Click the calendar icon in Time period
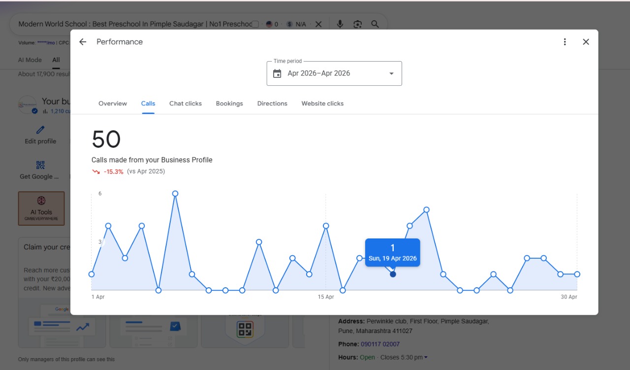The width and height of the screenshot is (630, 370). pos(277,73)
